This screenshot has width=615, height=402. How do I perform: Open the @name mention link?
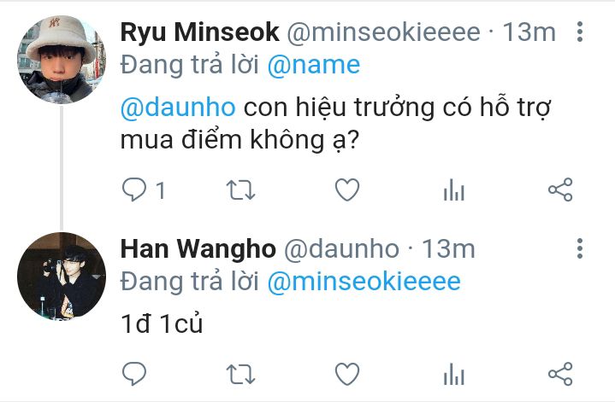click(314, 65)
